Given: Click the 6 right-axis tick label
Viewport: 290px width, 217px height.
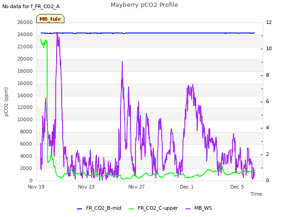Looking at the screenshot, I should point(268,101).
